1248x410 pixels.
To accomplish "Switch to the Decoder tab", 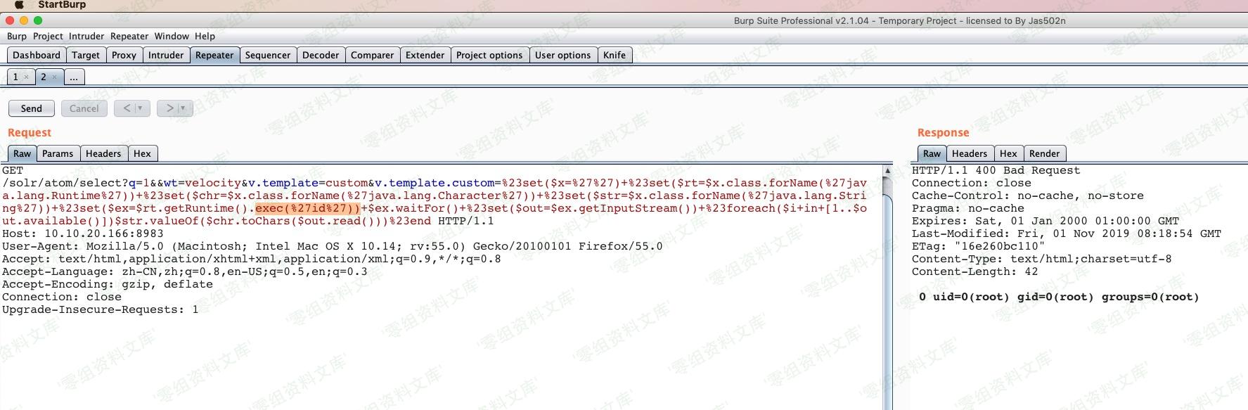I will (321, 55).
